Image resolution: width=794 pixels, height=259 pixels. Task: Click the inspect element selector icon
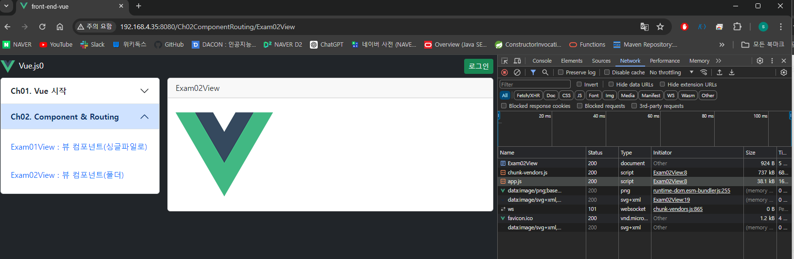click(x=505, y=61)
